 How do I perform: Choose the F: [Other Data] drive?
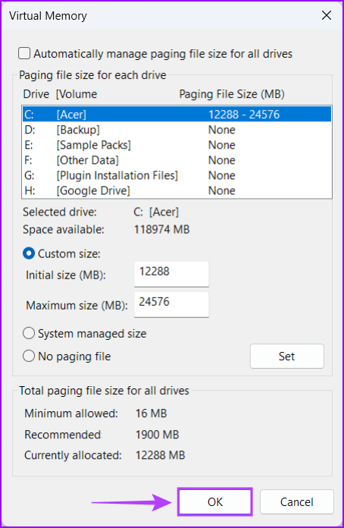177,160
